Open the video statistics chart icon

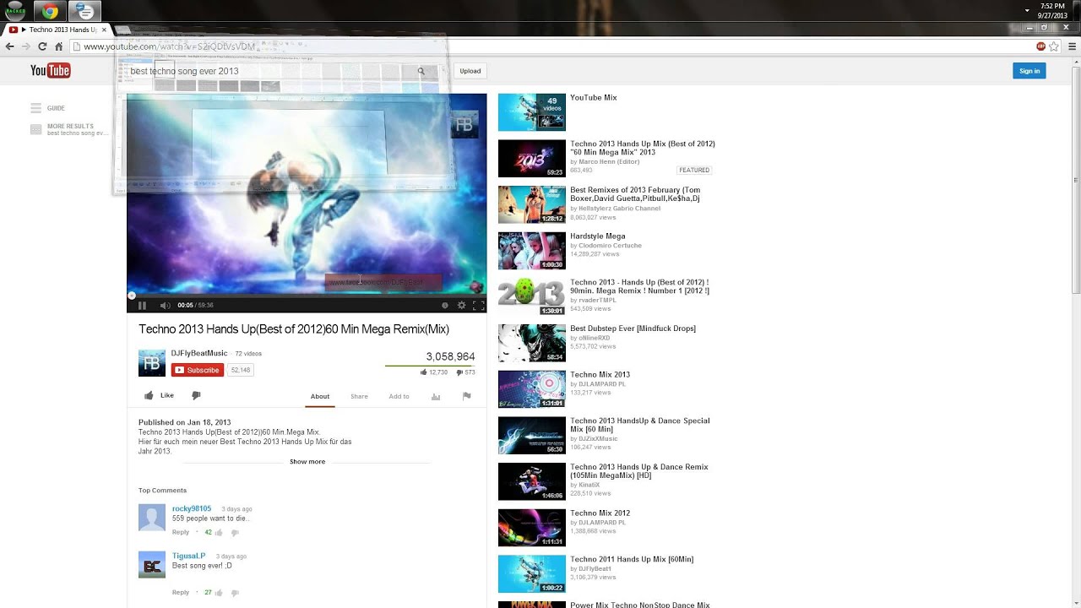tap(436, 396)
